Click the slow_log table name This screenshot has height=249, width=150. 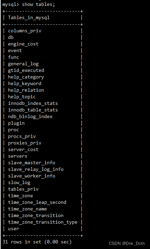19,183
